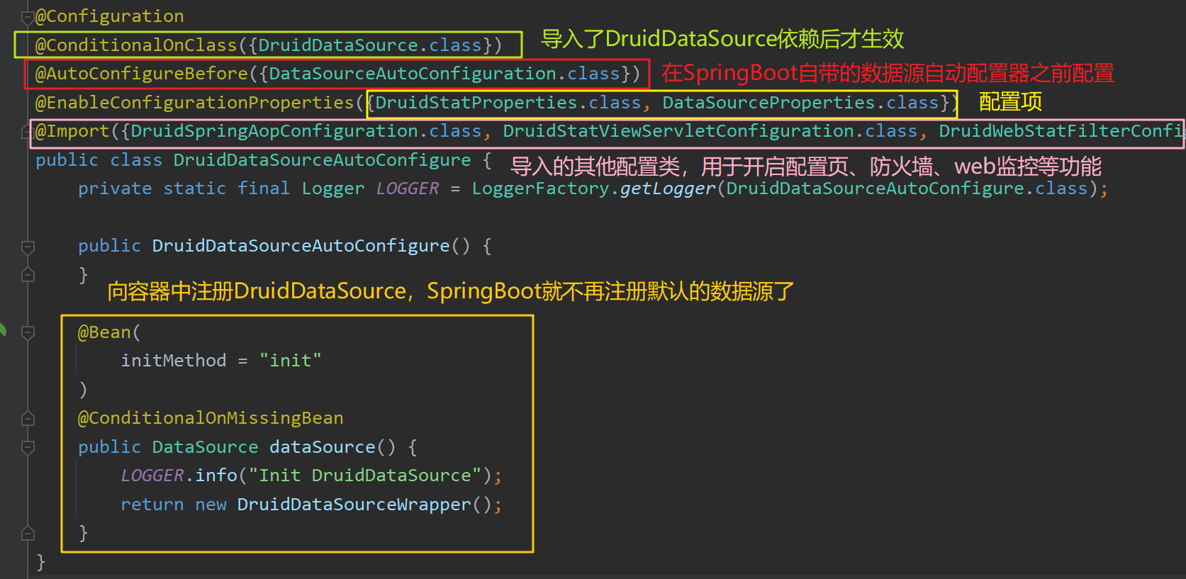Click the new keyword
The image size is (1186, 579).
[211, 505]
